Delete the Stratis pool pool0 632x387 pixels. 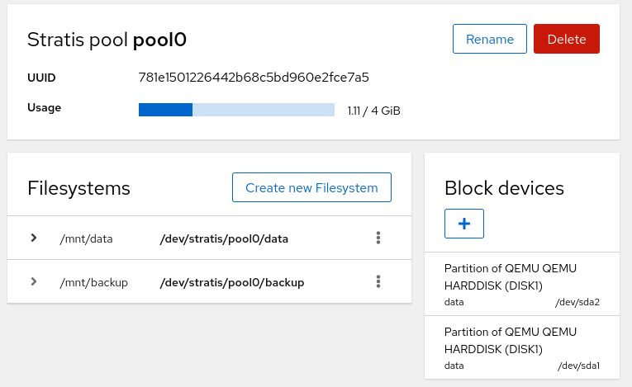pos(566,39)
